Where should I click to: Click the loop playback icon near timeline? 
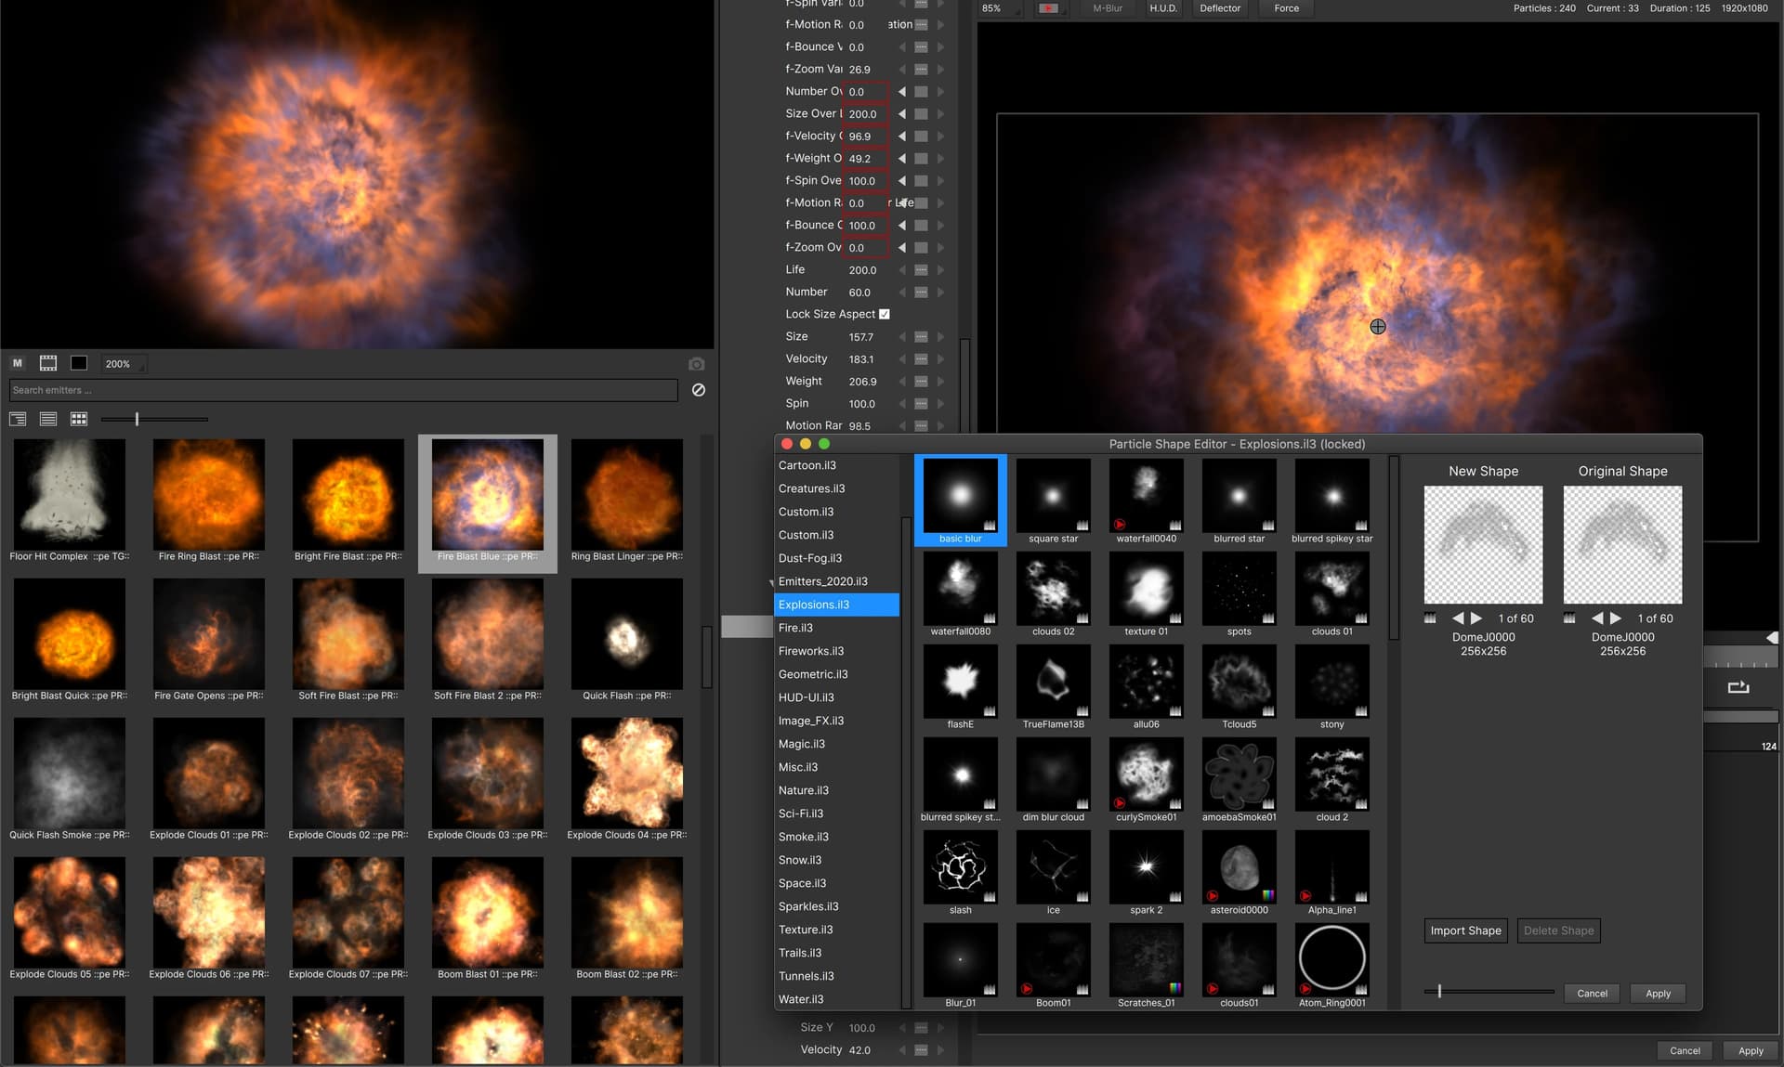[1738, 687]
